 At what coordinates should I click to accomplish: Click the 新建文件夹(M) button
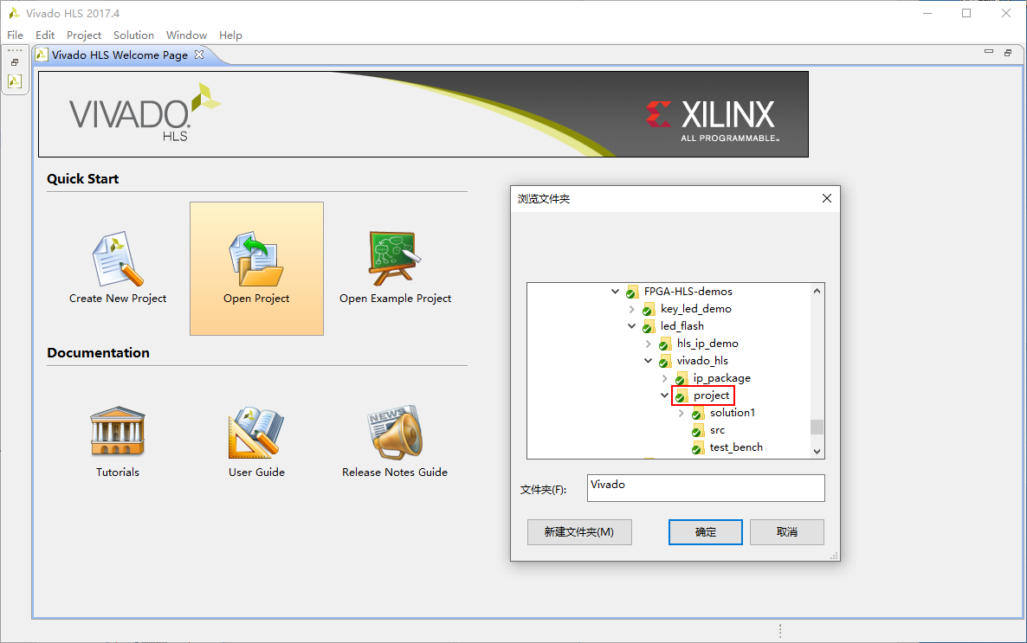[578, 532]
